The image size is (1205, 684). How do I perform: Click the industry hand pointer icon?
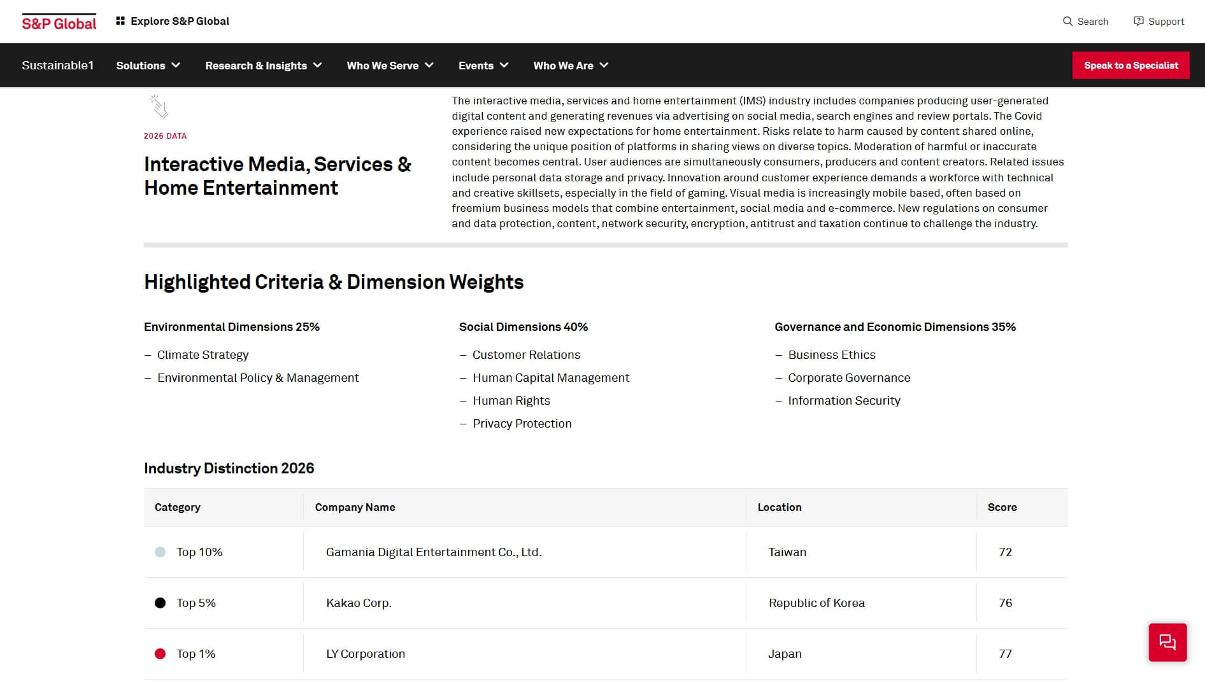(159, 107)
